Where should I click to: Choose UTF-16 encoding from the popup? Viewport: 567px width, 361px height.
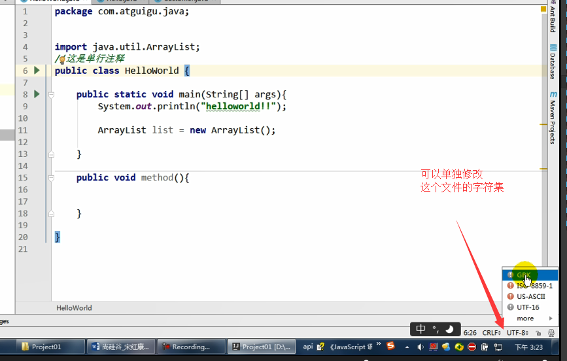click(530, 307)
